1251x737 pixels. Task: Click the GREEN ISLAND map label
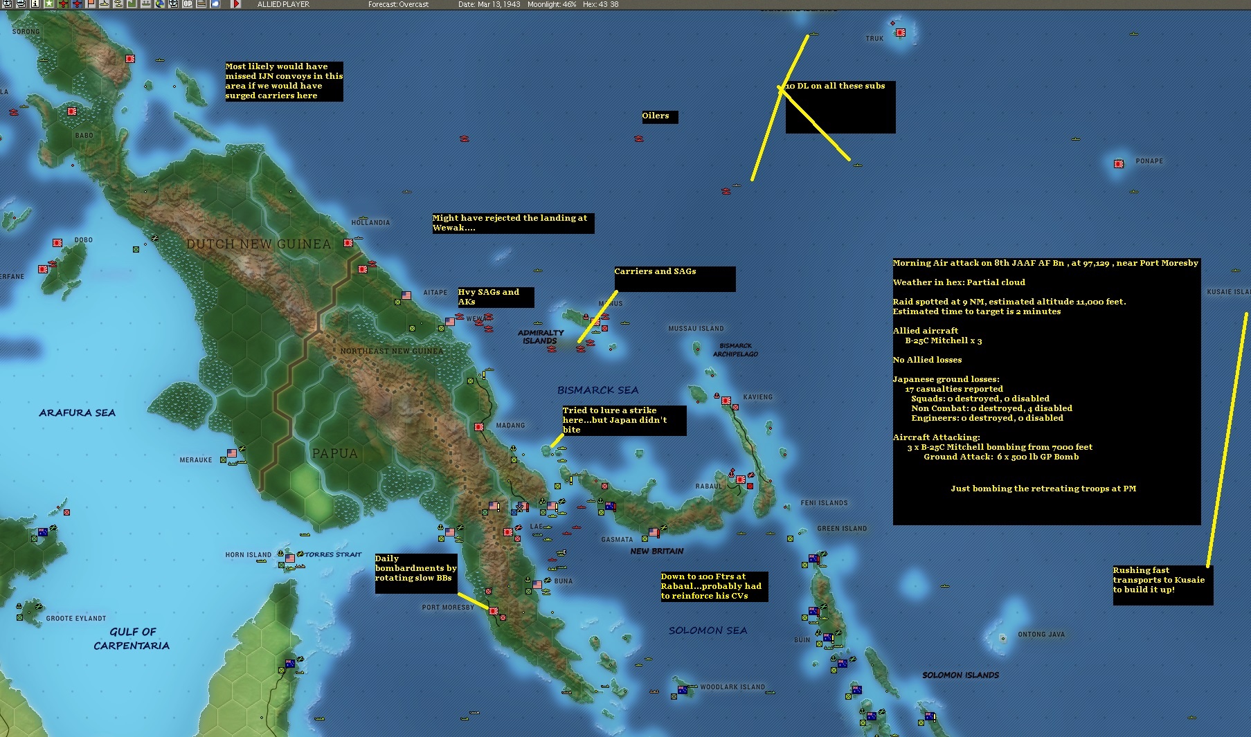click(x=842, y=529)
